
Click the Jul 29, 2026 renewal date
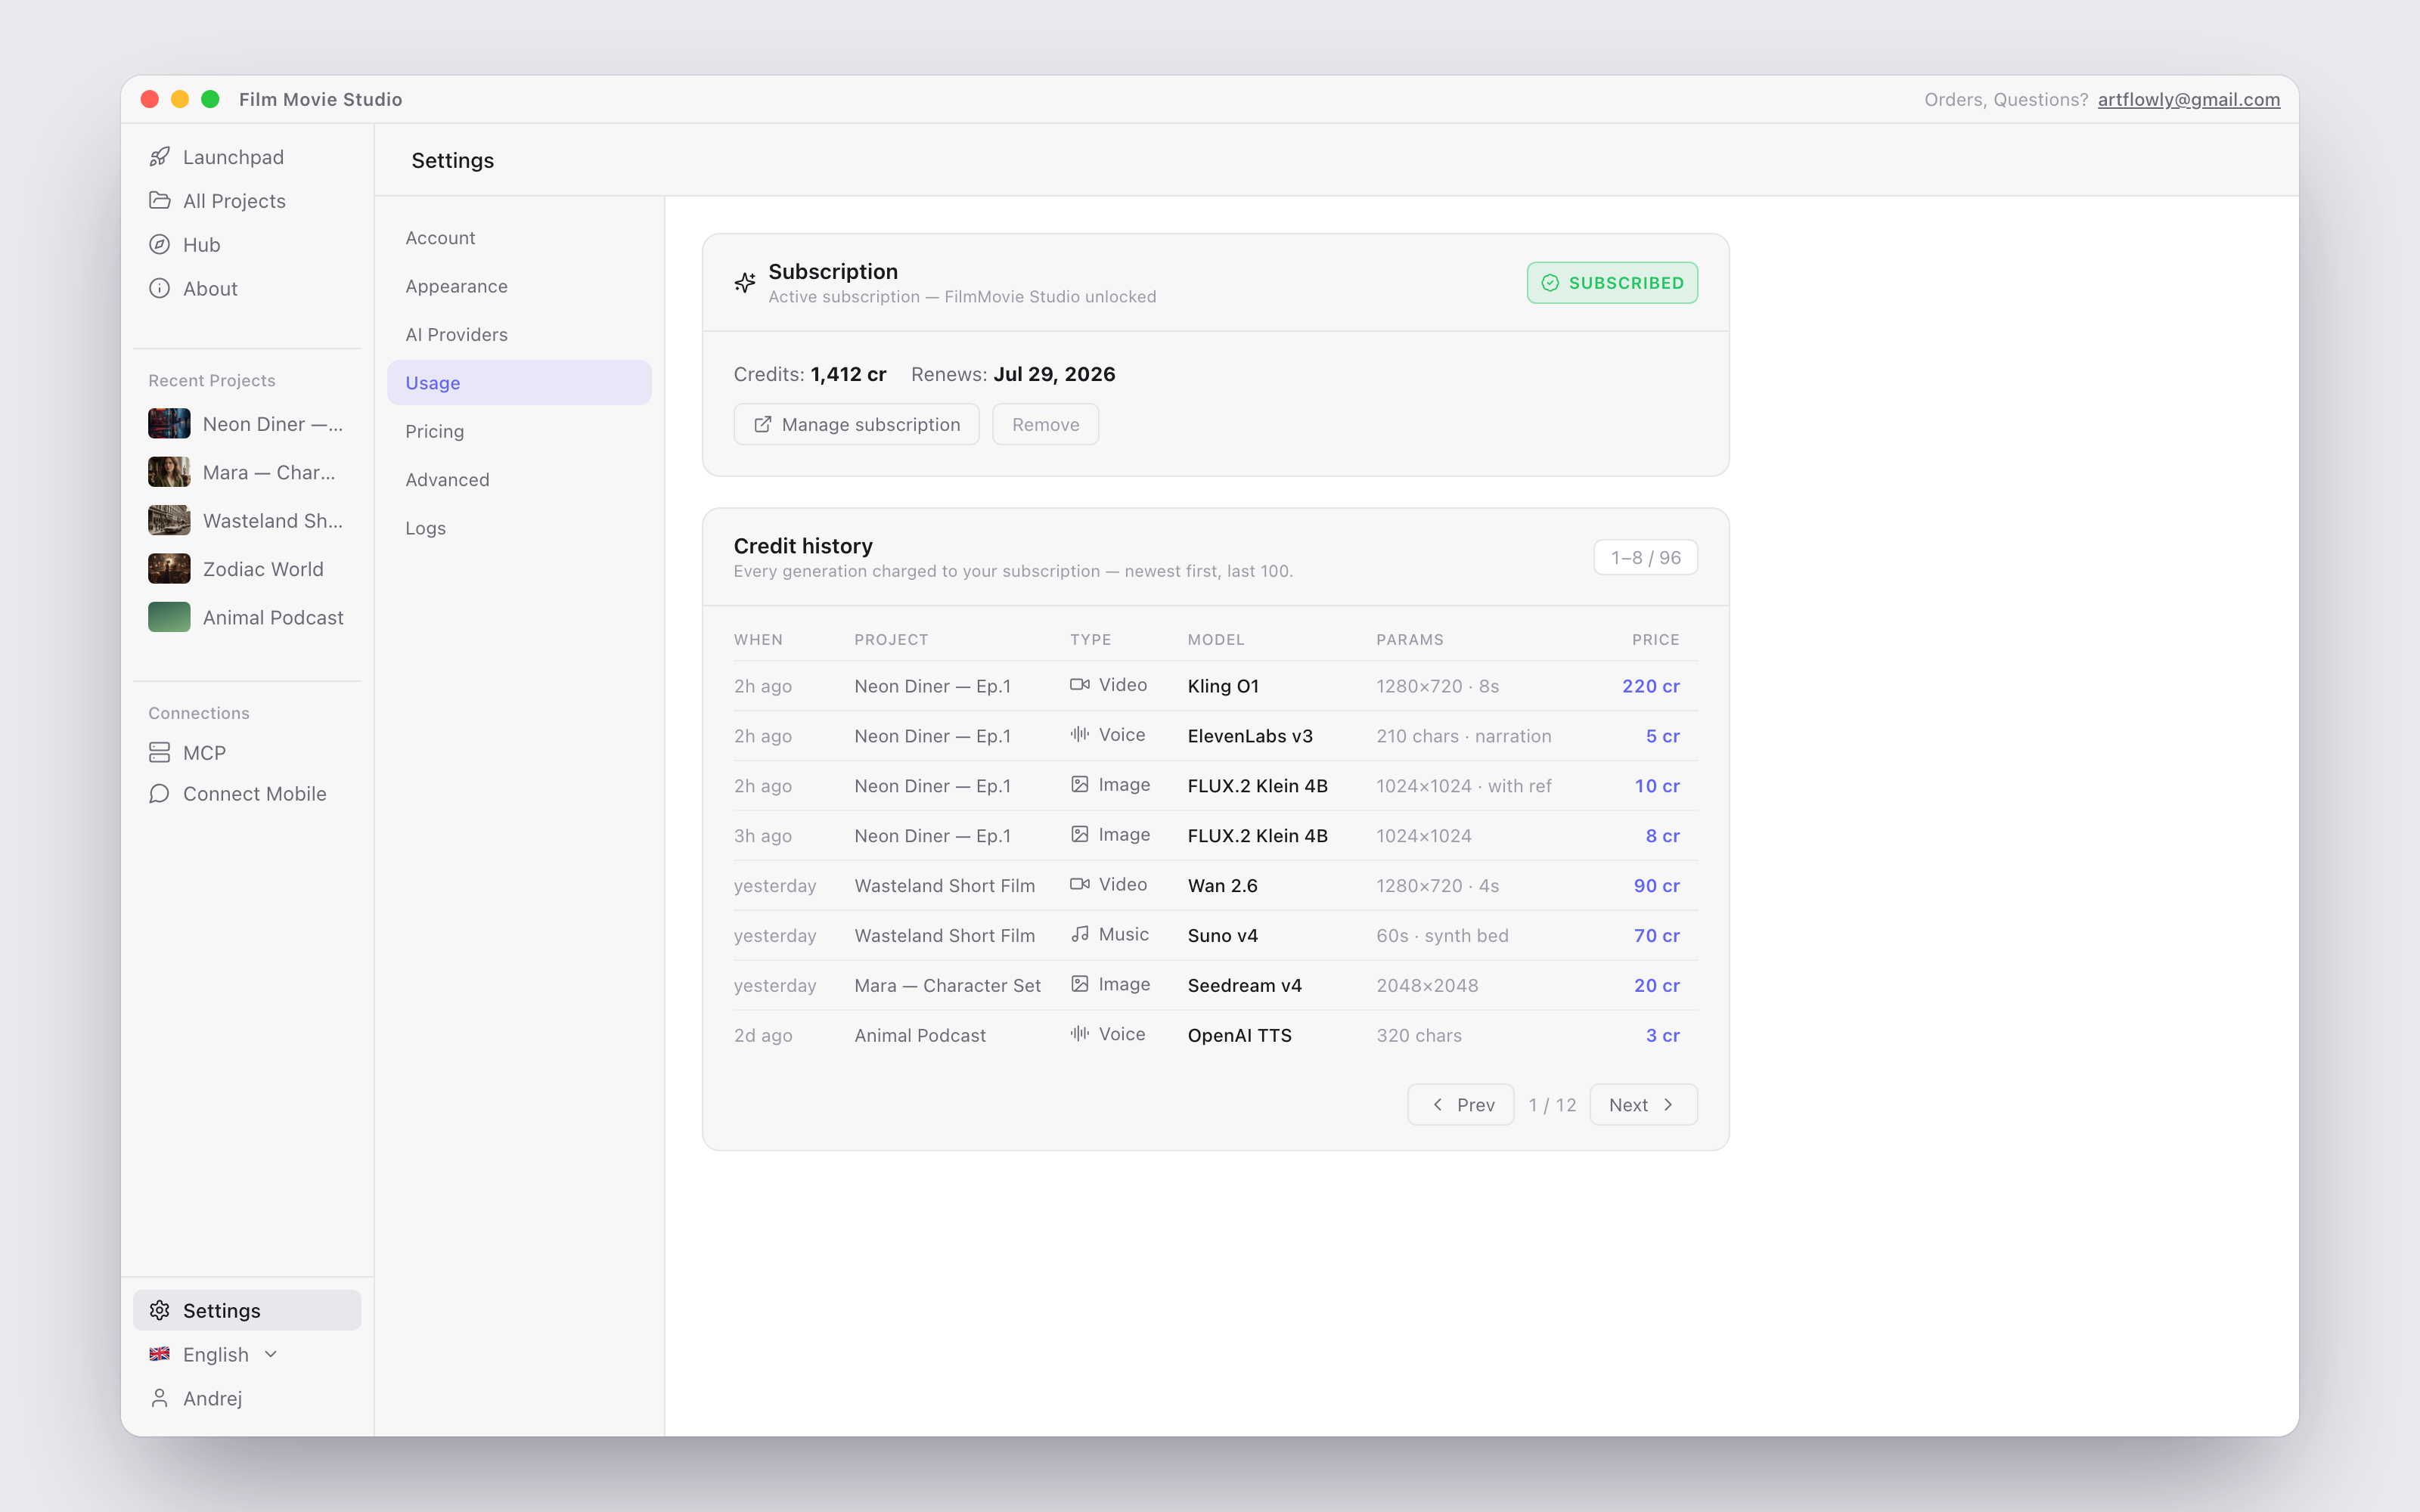click(1054, 374)
